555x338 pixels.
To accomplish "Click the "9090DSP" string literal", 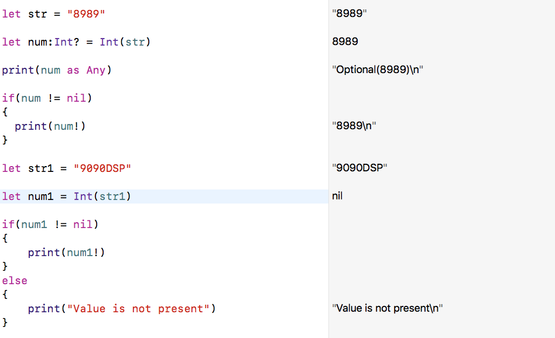I will pyautogui.click(x=102, y=168).
